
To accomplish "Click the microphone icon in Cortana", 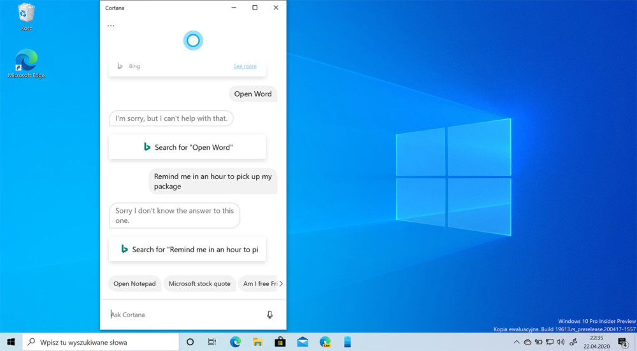I will 269,315.
